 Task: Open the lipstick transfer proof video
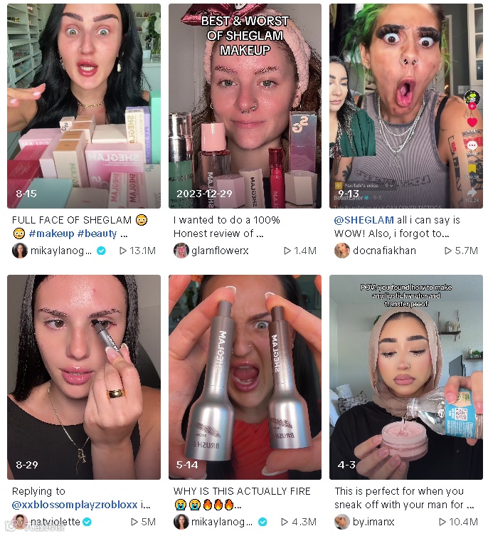406,377
